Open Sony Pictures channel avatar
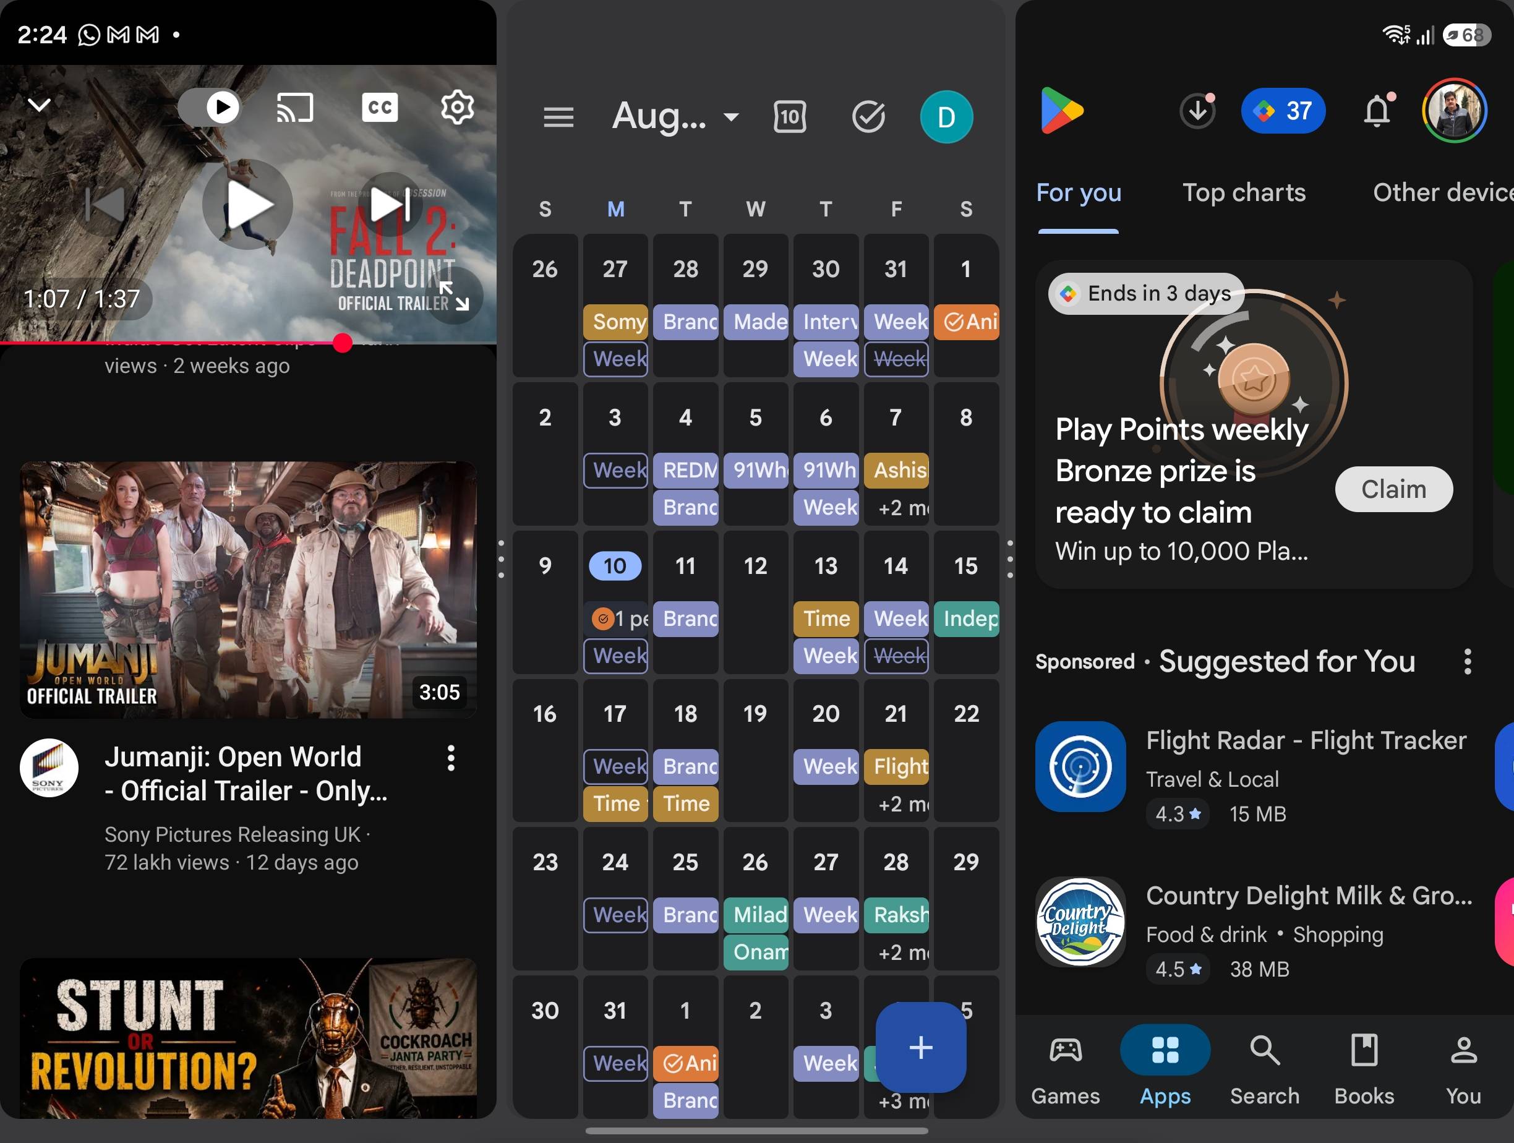Image resolution: width=1514 pixels, height=1143 pixels. click(49, 768)
